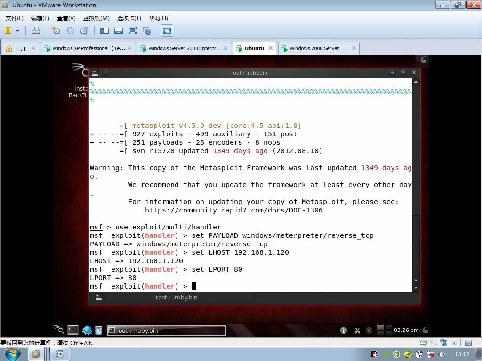
Task: Click the 'LPORT => 80' output line
Action: click(113, 278)
